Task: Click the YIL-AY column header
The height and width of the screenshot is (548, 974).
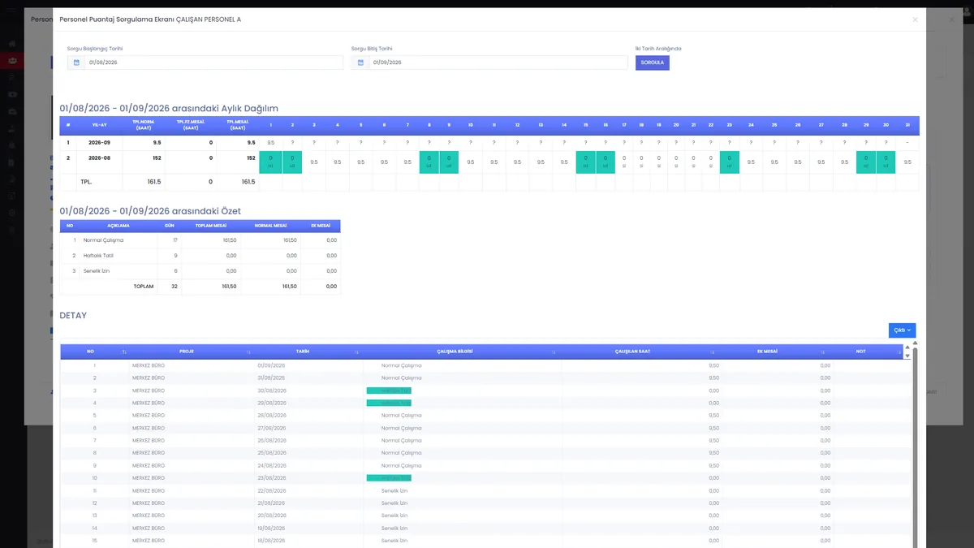Action: [99, 125]
